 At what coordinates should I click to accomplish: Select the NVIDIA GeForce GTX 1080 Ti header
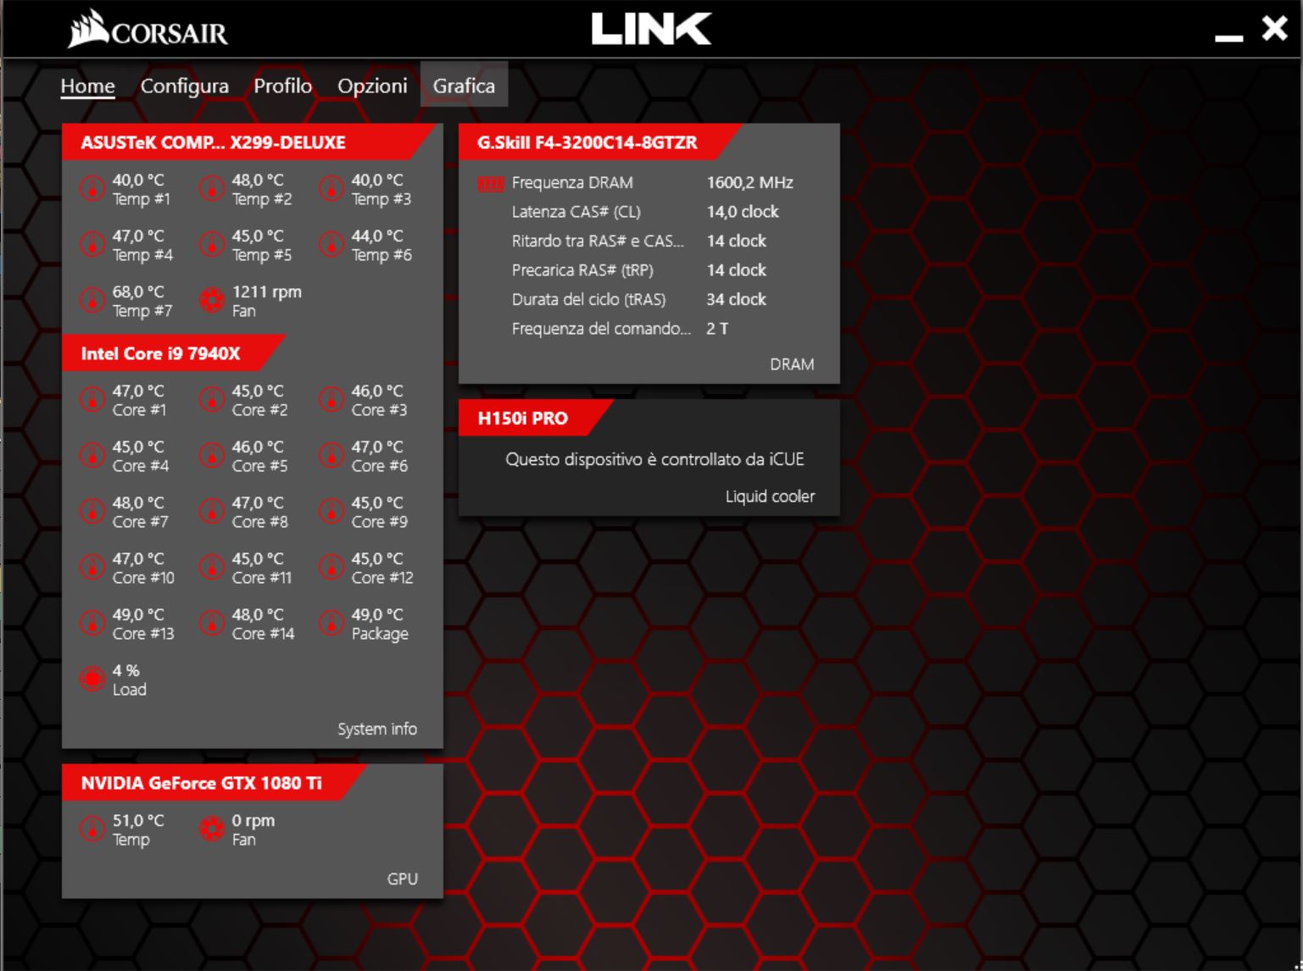(214, 783)
